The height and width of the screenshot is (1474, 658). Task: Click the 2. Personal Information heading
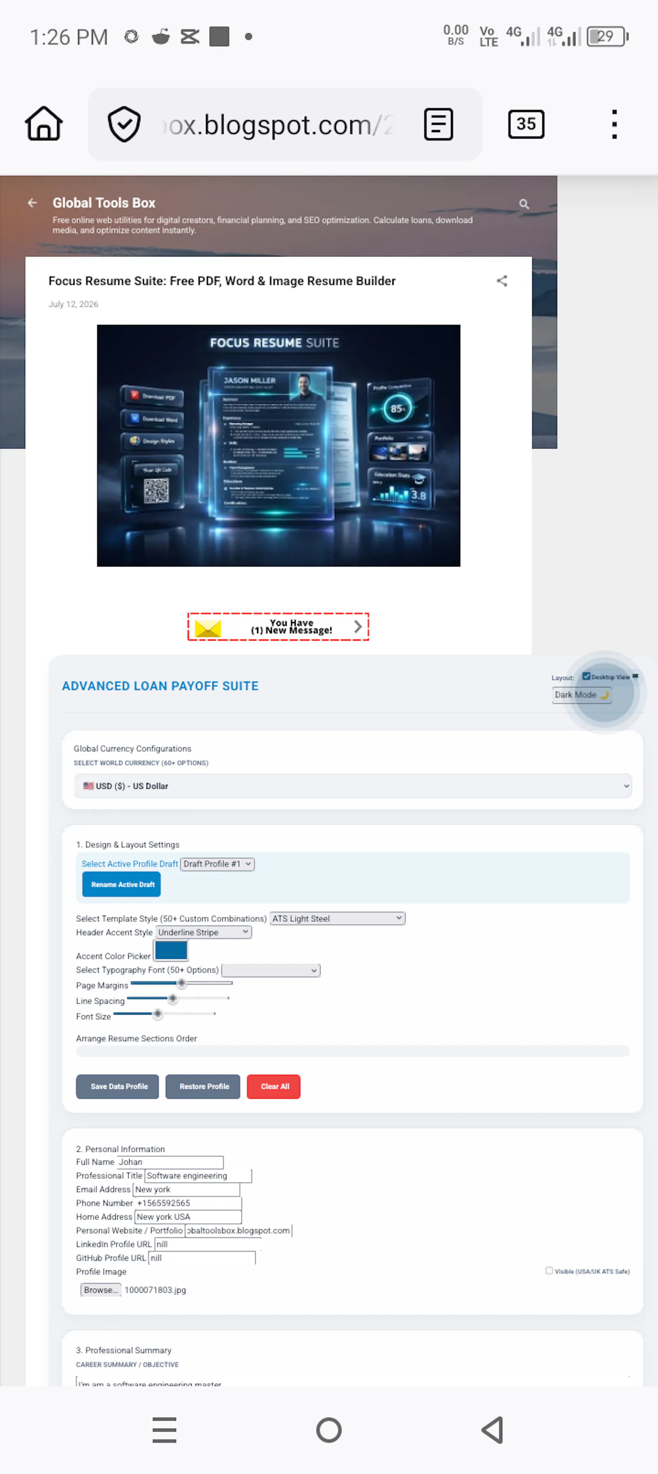(x=120, y=1149)
